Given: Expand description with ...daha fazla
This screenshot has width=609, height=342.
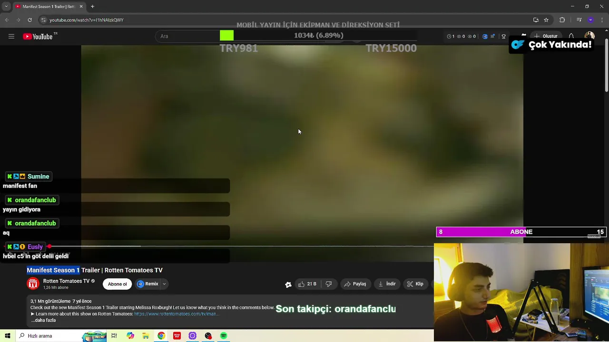Looking at the screenshot, I should point(43,320).
